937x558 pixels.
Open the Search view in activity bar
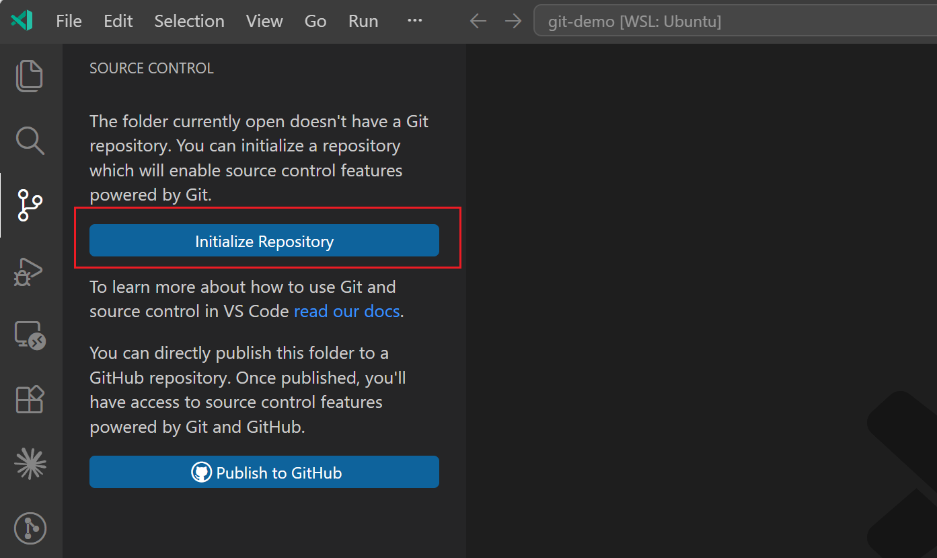click(30, 140)
